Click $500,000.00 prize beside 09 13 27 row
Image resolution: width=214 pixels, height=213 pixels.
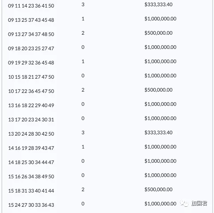pos(159,33)
